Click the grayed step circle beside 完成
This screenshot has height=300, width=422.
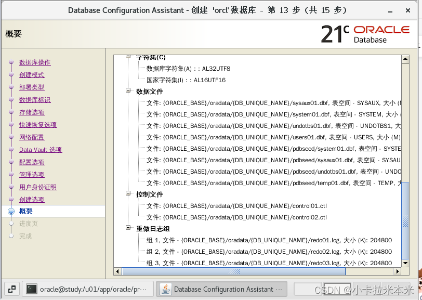coord(11,236)
